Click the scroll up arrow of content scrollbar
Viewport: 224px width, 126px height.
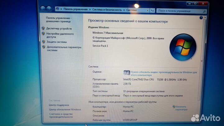click(x=205, y=18)
